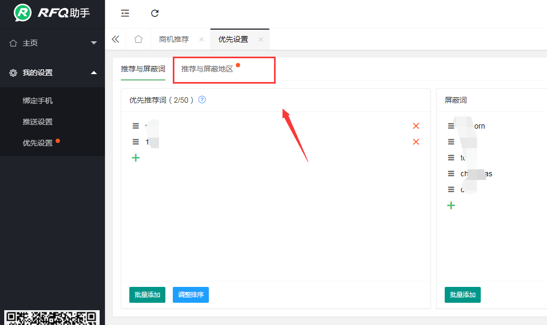This screenshot has width=547, height=325.
Task: Add new priority recommended word with plus
Action: [136, 158]
